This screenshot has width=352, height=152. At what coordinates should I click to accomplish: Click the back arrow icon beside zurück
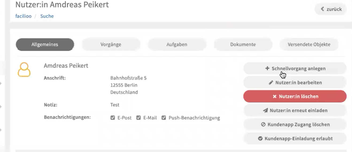click(x=323, y=9)
